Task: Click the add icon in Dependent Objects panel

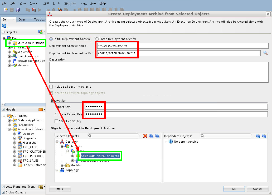Action: click(258, 136)
